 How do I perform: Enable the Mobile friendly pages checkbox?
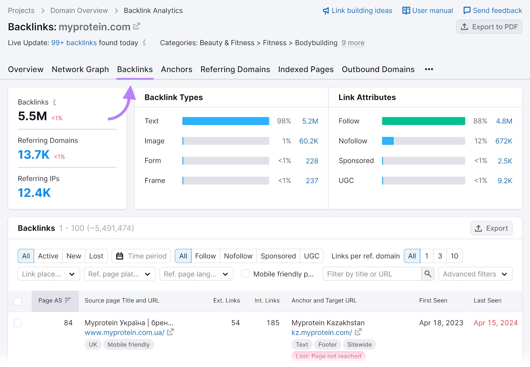[x=245, y=274]
